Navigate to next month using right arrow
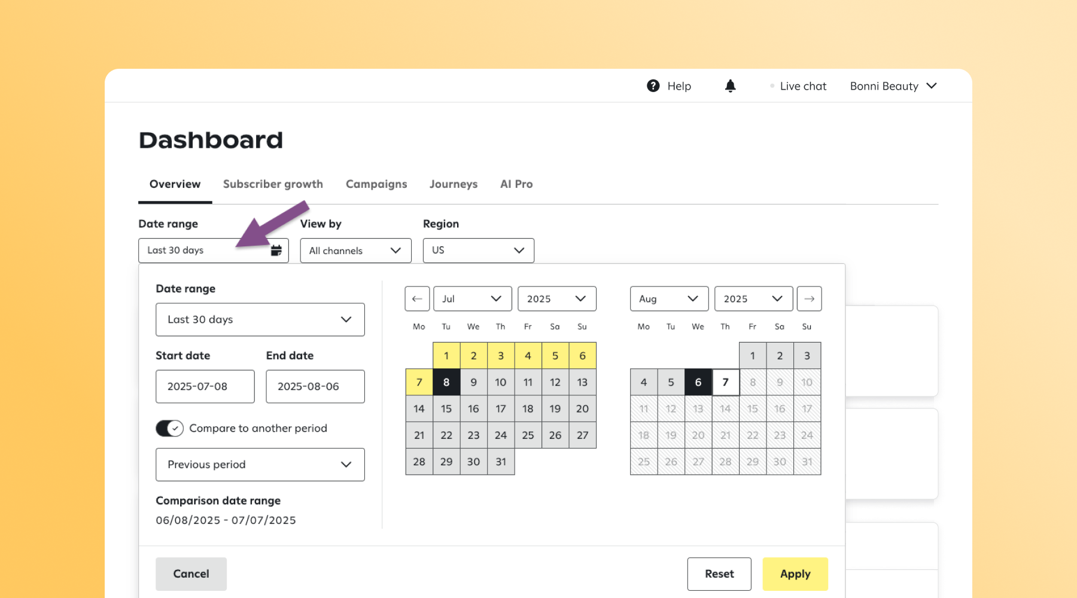1077x598 pixels. [x=809, y=298]
